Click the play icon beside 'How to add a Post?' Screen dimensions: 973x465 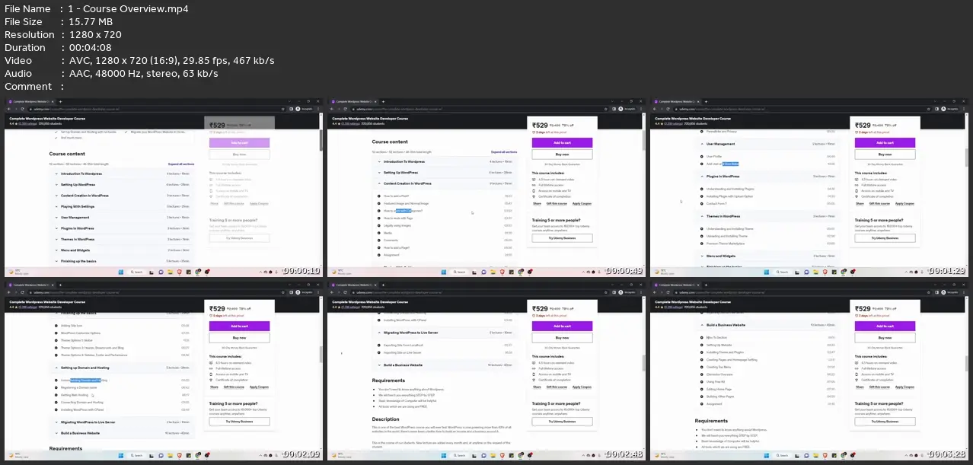click(x=379, y=196)
